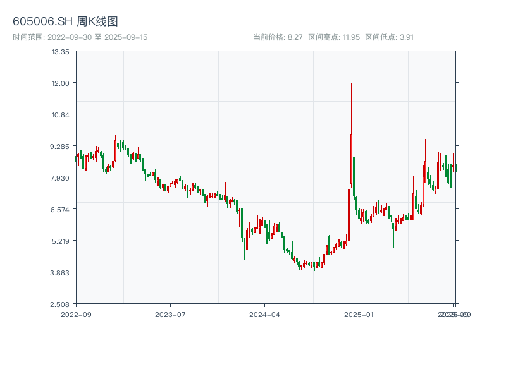Select the 12.00 price axis label
Screen dimensions: 506x379
point(61,83)
